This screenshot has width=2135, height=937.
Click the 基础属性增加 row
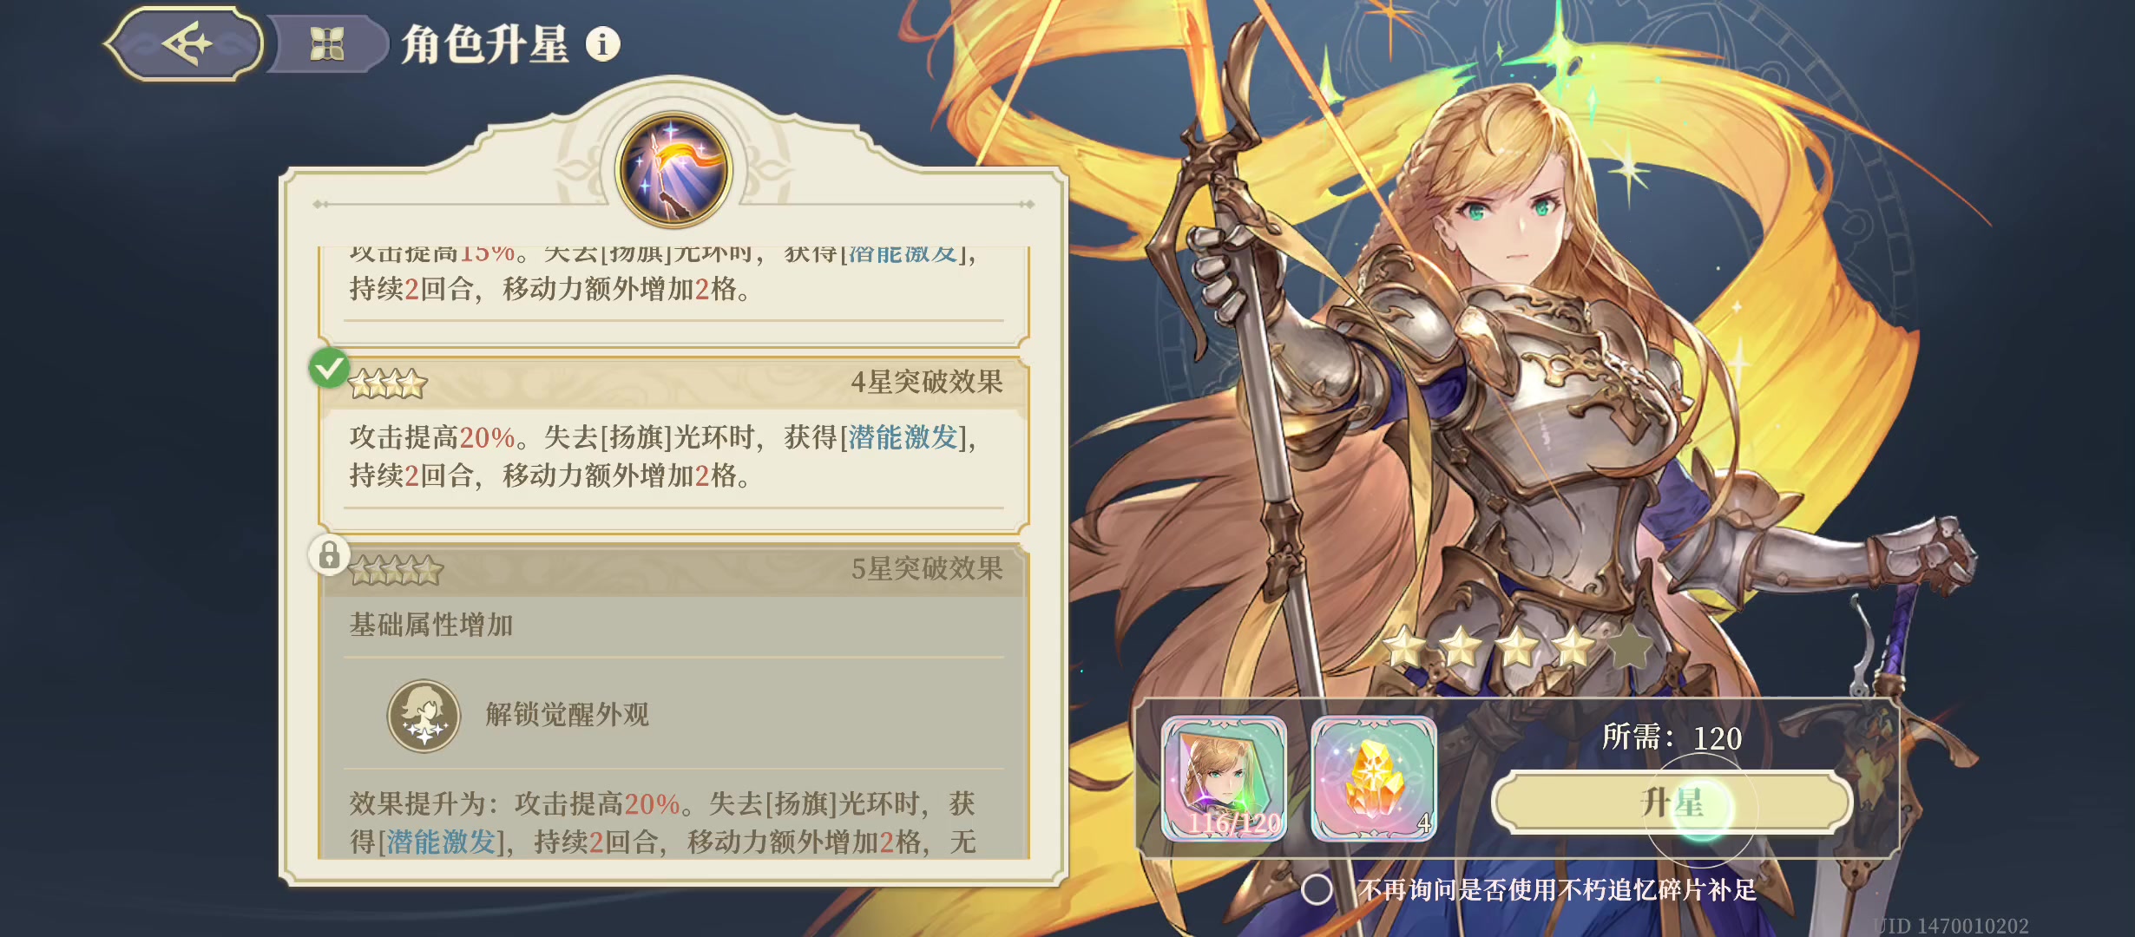(674, 626)
